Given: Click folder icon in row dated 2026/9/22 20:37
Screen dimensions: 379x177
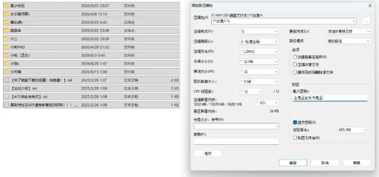Looking at the screenshot, I should point(7,6).
